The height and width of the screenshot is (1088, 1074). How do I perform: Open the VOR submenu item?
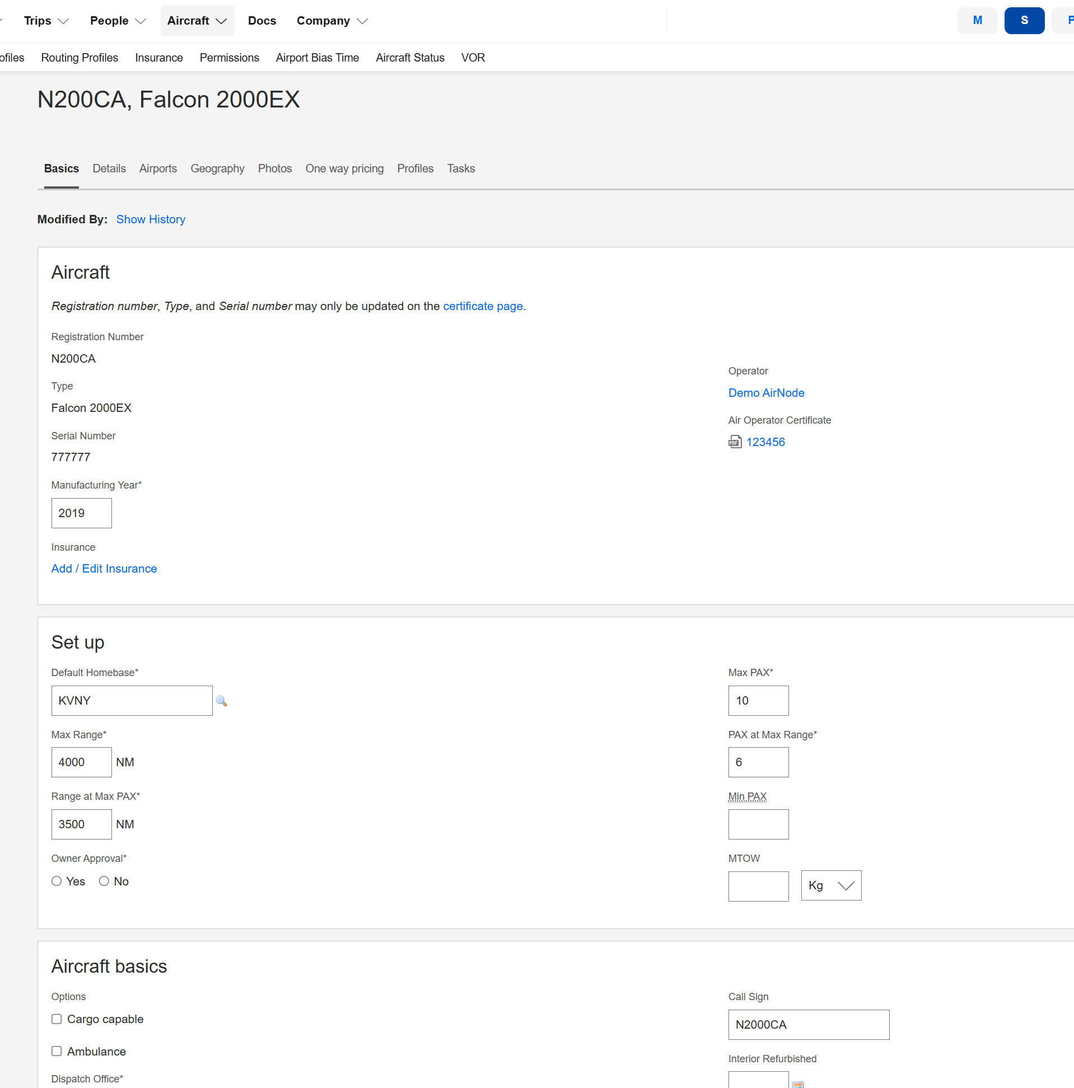pyautogui.click(x=473, y=58)
